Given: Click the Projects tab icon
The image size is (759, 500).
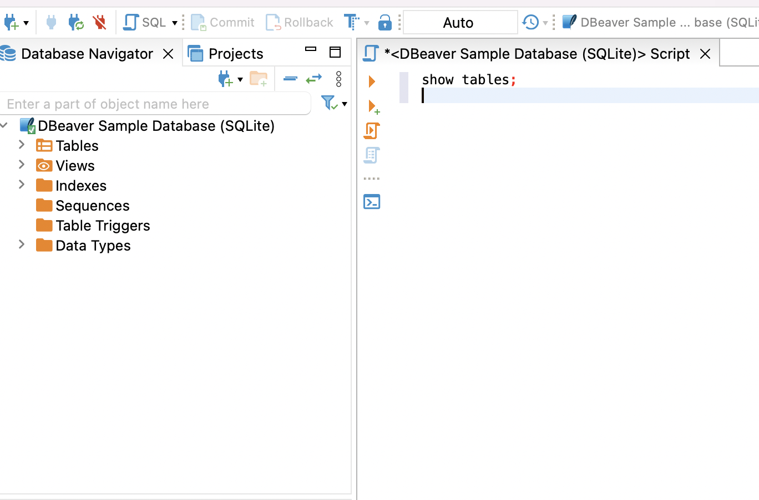Looking at the screenshot, I should coord(196,54).
